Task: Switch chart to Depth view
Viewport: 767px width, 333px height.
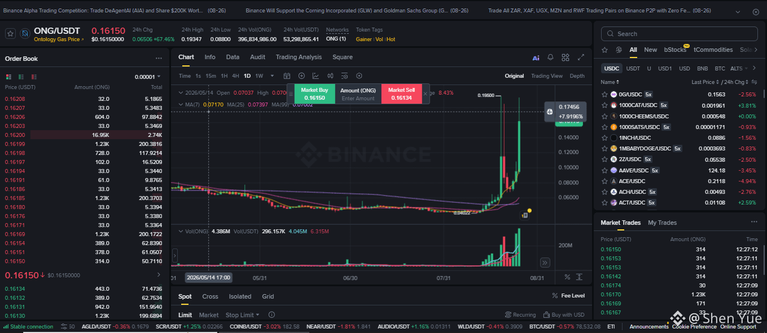Action: (x=577, y=76)
